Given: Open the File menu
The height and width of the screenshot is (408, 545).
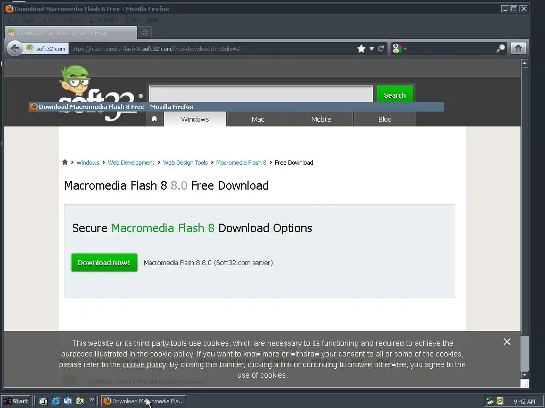Looking at the screenshot, I should click(12, 20).
